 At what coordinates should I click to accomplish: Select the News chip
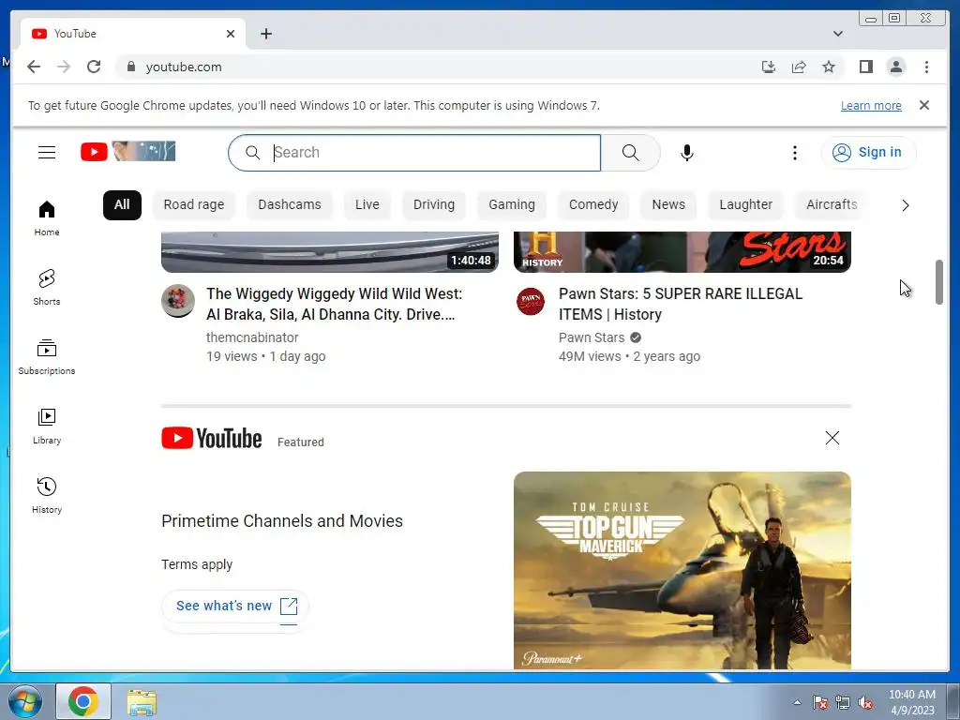click(x=667, y=204)
